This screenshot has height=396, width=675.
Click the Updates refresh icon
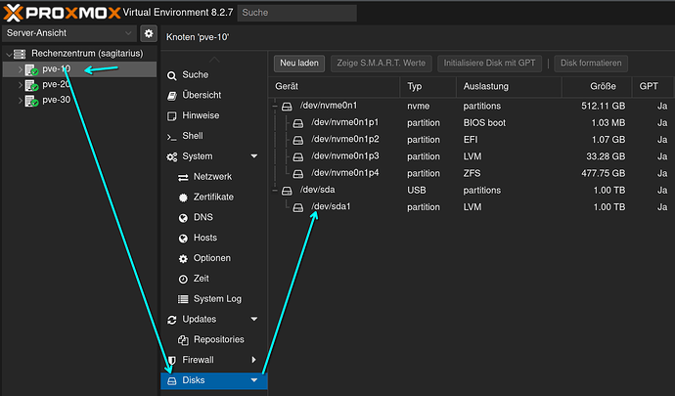tap(172, 320)
